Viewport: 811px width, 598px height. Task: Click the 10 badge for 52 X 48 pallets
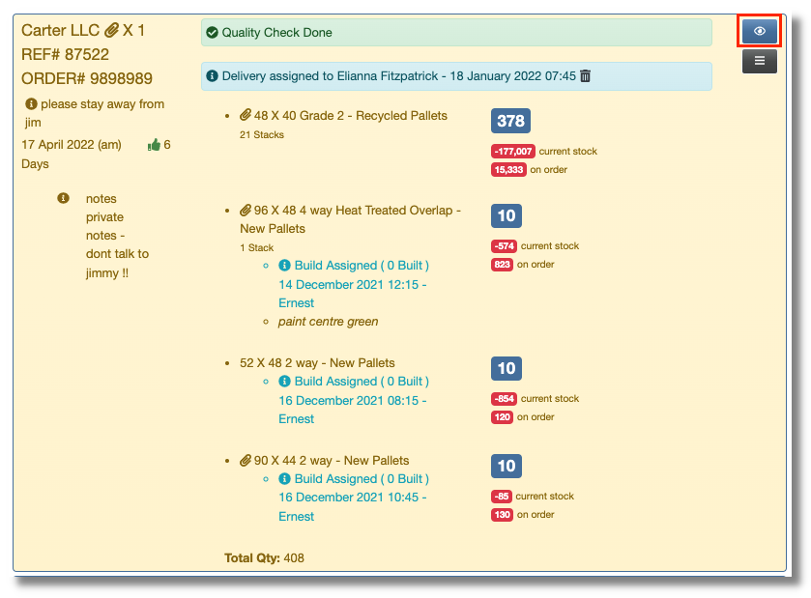point(507,368)
